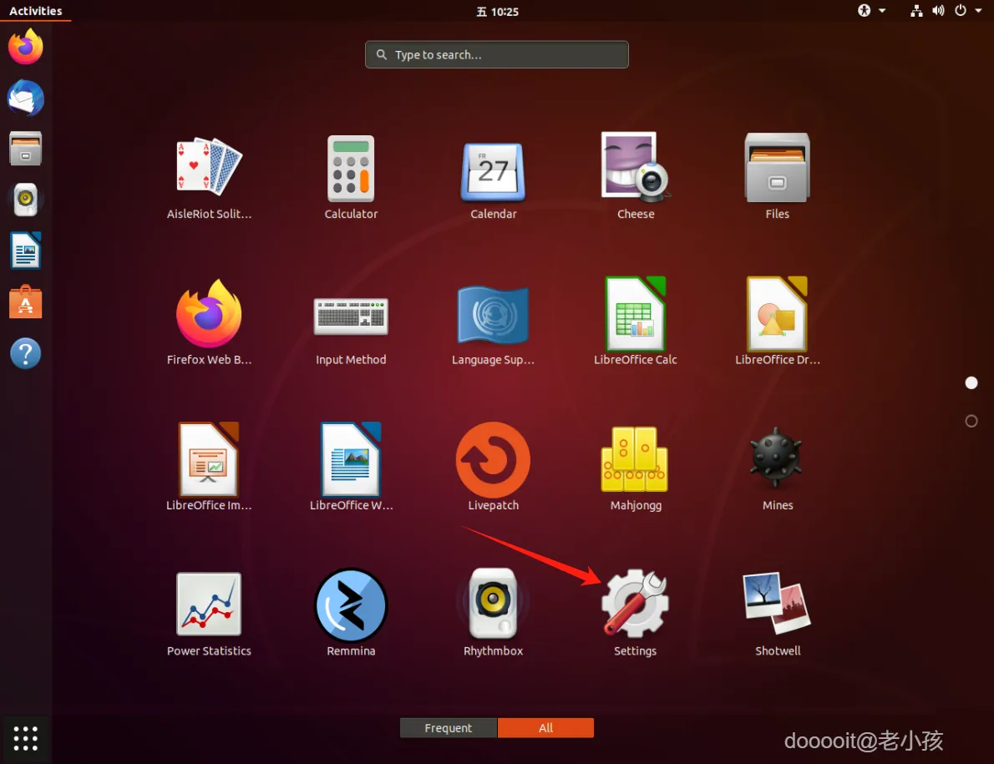The height and width of the screenshot is (764, 994).
Task: Open the clock and calendar menu
Action: pos(497,12)
